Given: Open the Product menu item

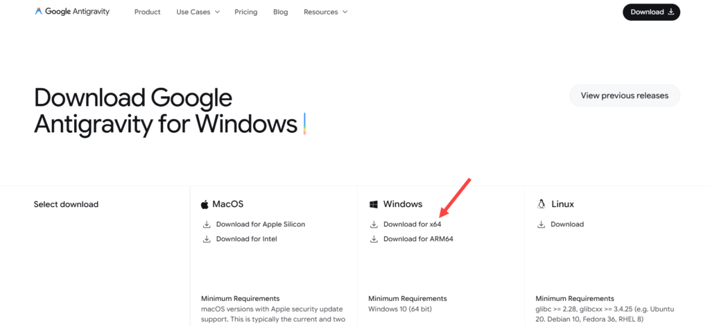Looking at the screenshot, I should click(x=147, y=12).
